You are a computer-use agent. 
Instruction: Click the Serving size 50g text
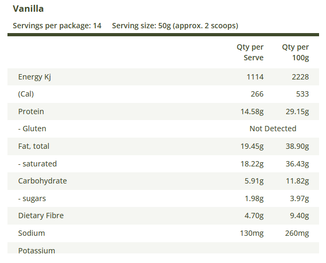[x=175, y=26]
